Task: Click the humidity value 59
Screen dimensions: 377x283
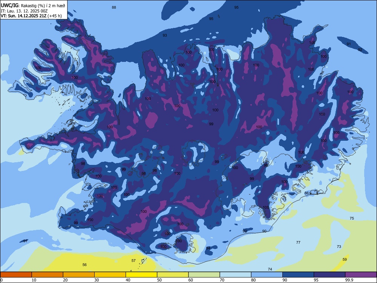Action: (x=345, y=260)
